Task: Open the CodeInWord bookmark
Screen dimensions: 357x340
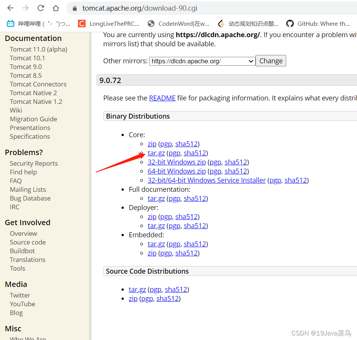Action: point(178,24)
